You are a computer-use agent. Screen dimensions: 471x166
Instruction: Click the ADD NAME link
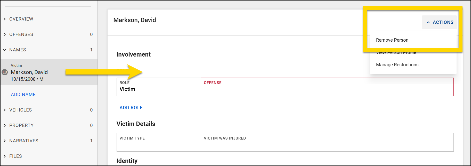(x=23, y=94)
